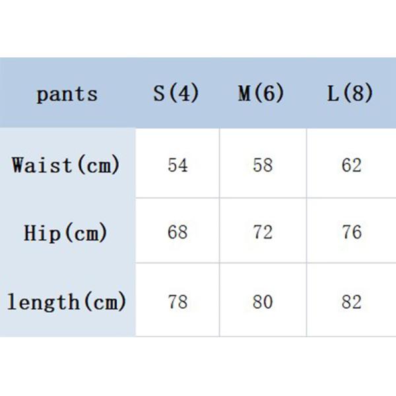Click the blank white area above the table
The width and height of the screenshot is (396, 396).
[x=198, y=30]
